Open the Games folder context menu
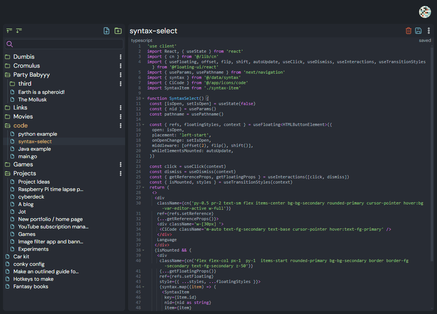 coord(120,164)
